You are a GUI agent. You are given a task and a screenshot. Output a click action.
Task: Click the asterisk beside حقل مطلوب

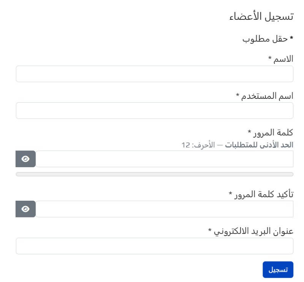(291, 38)
